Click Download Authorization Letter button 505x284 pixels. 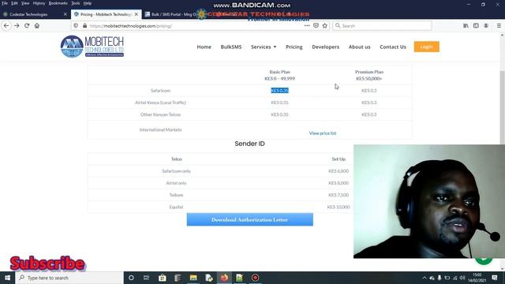[249, 219]
